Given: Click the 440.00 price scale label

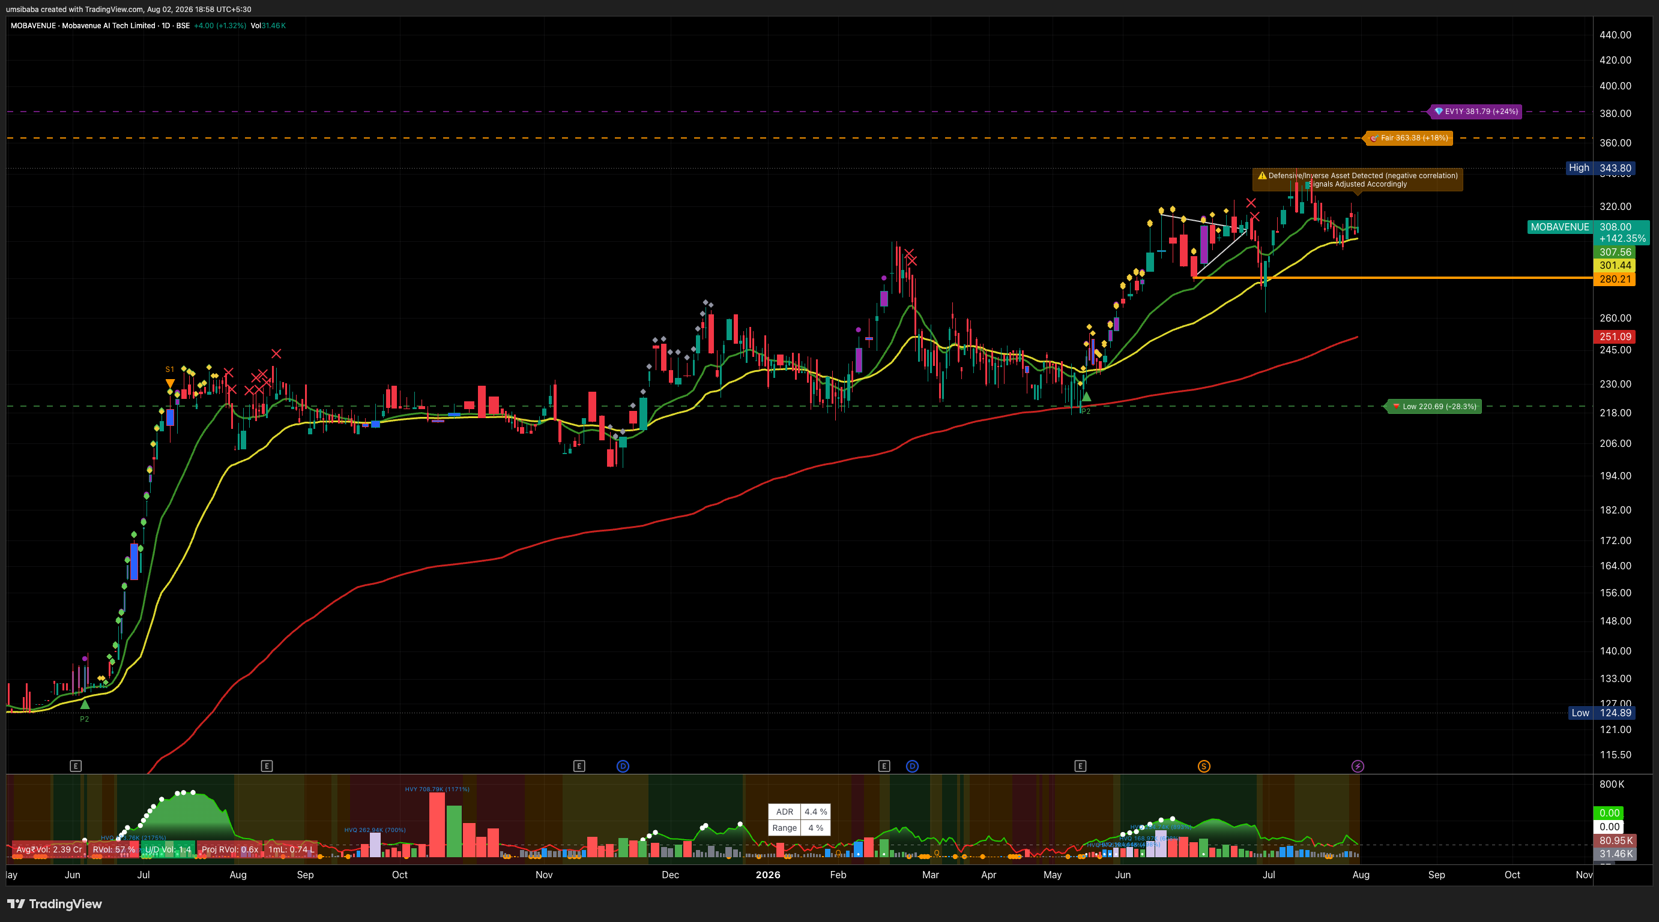Looking at the screenshot, I should pos(1615,35).
